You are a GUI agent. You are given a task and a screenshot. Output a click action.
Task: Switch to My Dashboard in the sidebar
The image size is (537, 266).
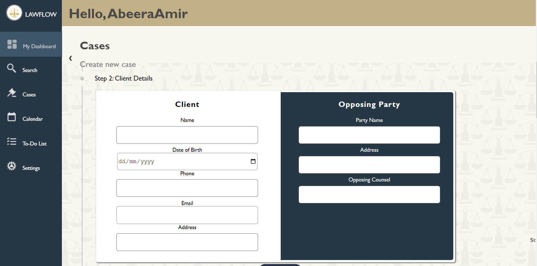pyautogui.click(x=39, y=46)
